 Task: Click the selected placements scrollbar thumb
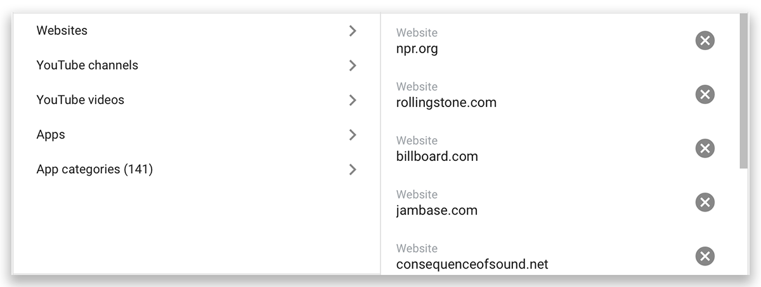(x=744, y=91)
